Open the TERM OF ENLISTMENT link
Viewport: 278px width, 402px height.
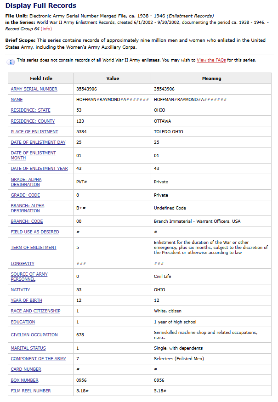click(x=34, y=248)
